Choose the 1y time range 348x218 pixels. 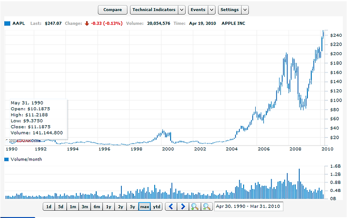[109, 207]
